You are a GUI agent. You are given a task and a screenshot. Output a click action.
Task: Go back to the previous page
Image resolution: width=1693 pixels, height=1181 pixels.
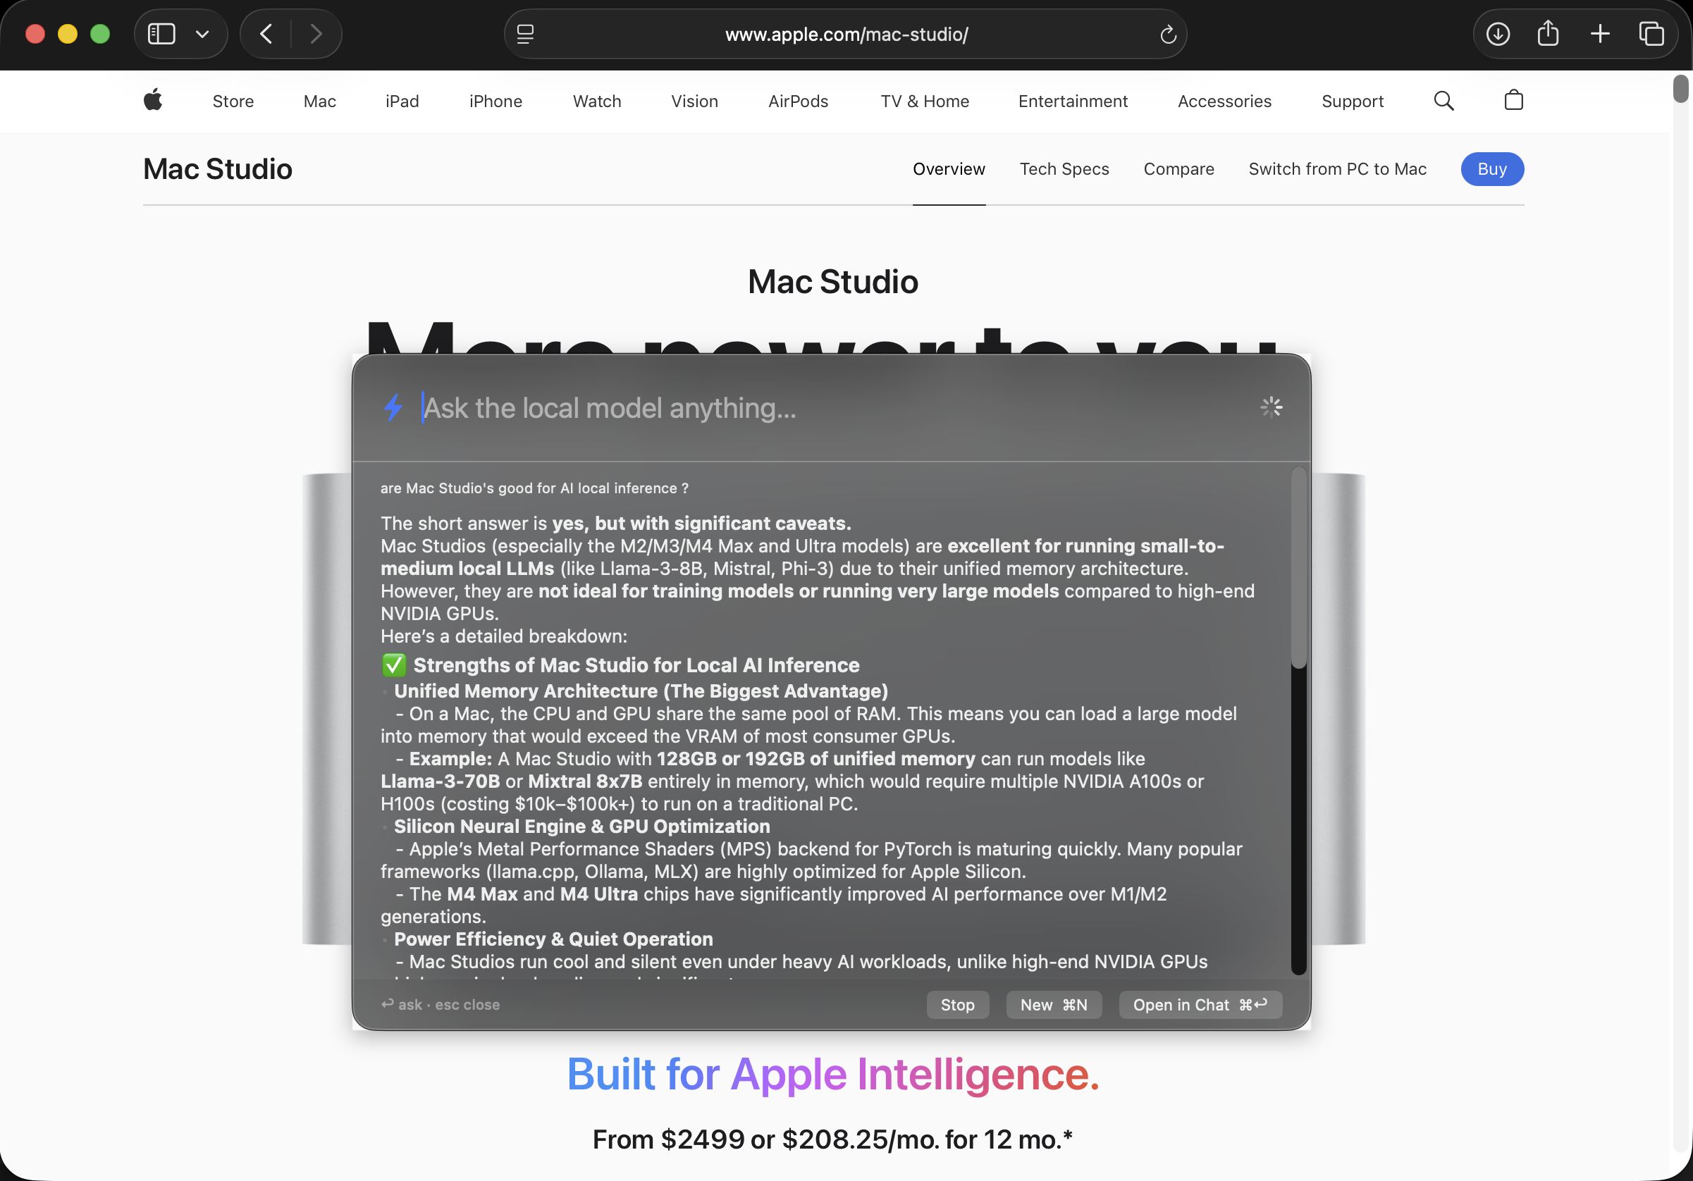[x=266, y=34]
